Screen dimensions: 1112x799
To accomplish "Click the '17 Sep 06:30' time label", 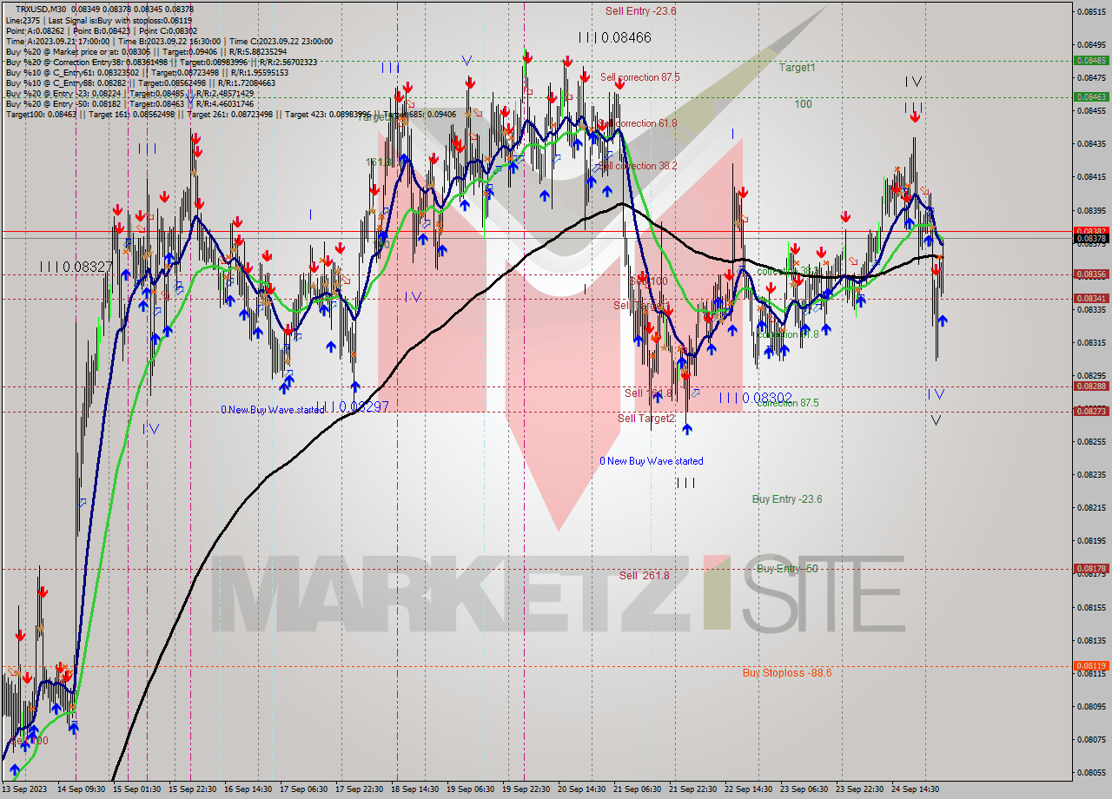I will click(x=304, y=789).
